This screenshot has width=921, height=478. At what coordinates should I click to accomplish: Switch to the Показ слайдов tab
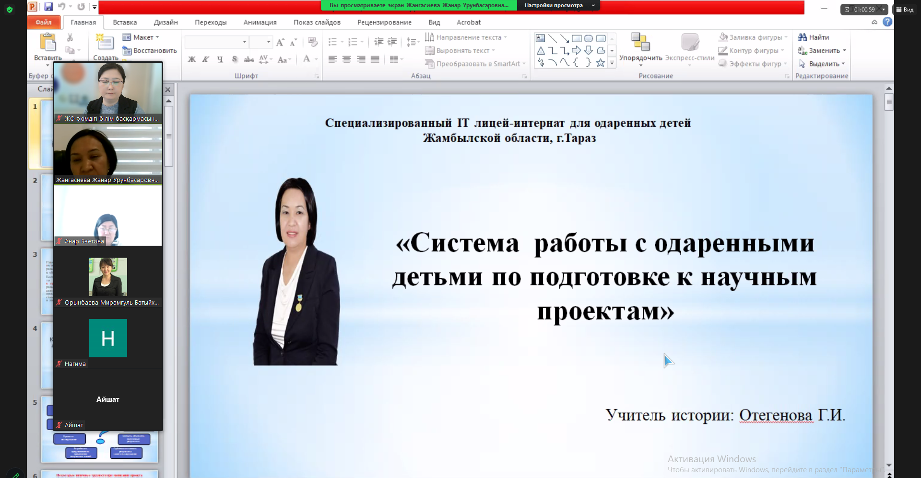(317, 22)
